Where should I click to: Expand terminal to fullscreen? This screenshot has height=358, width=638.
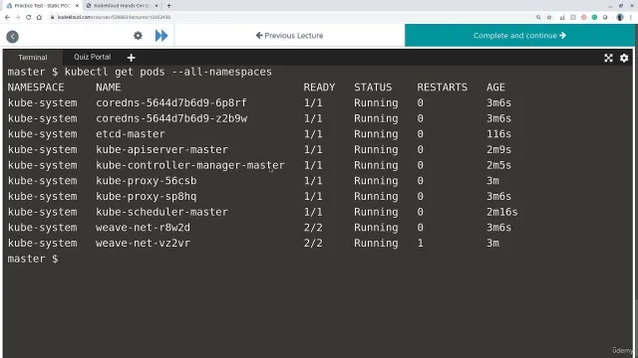pyautogui.click(x=608, y=58)
